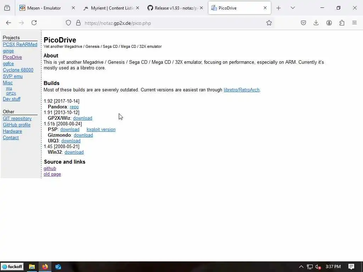The image size is (363, 272).
Task: Download the UIQ3 build
Action: coord(71,141)
